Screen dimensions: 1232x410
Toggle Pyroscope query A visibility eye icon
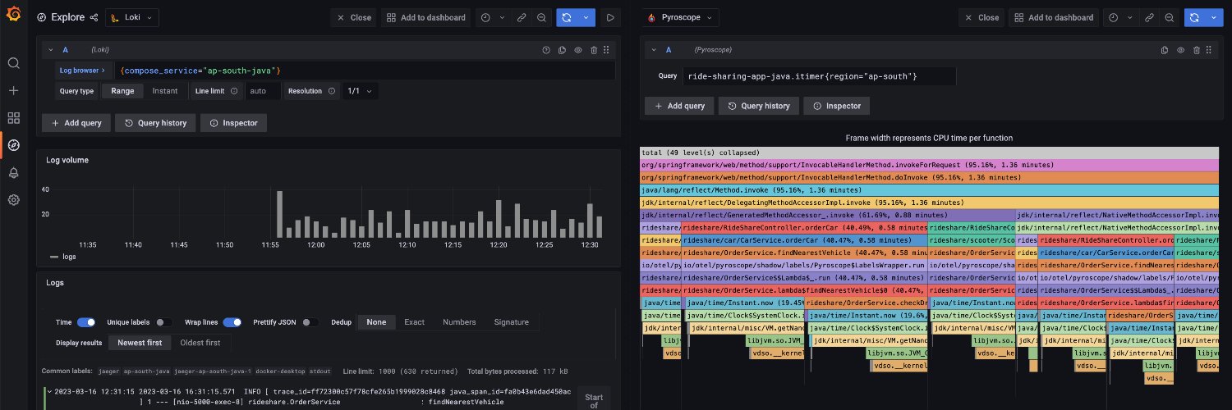(1180, 50)
